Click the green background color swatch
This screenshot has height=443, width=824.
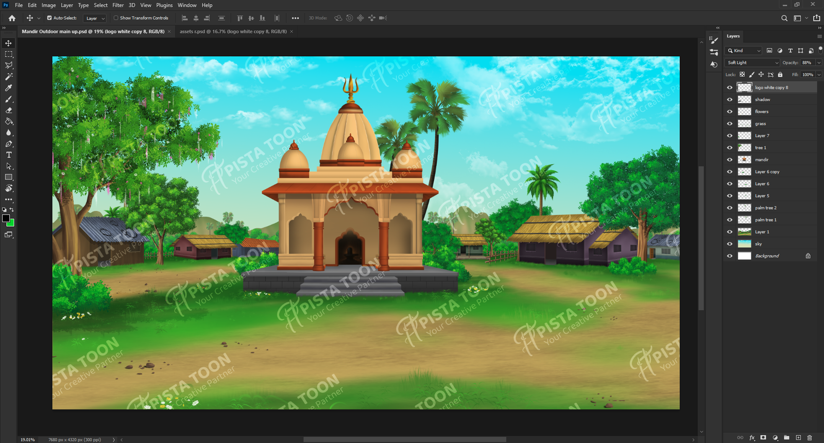11,223
